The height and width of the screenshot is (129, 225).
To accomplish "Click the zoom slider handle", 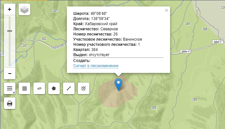I will (x=10, y=31).
